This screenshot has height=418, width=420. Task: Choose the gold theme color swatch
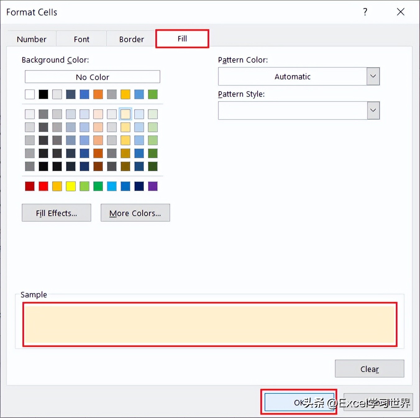126,94
